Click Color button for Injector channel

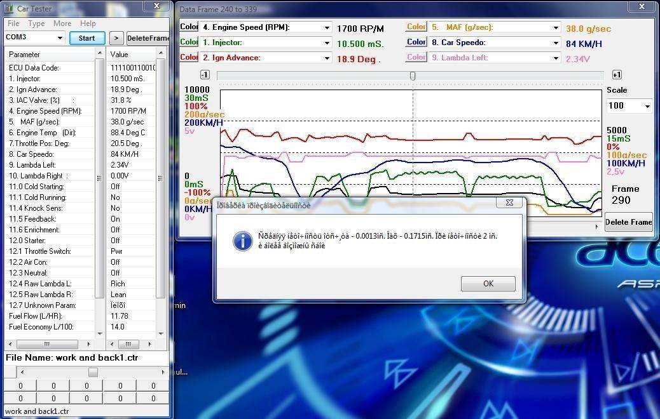tap(189, 42)
